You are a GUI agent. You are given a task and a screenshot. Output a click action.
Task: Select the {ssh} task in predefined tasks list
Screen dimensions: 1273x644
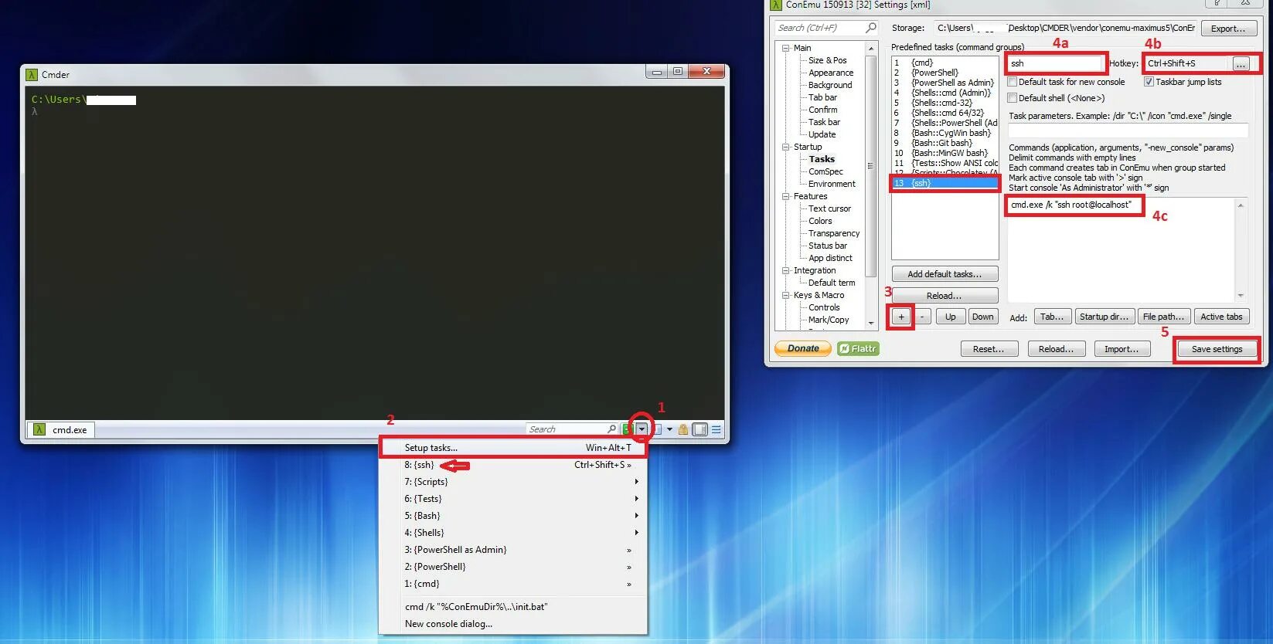click(x=945, y=183)
